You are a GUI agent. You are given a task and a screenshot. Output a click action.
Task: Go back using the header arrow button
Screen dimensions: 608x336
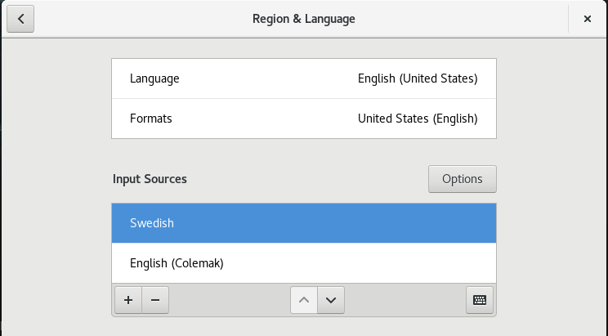tap(20, 19)
